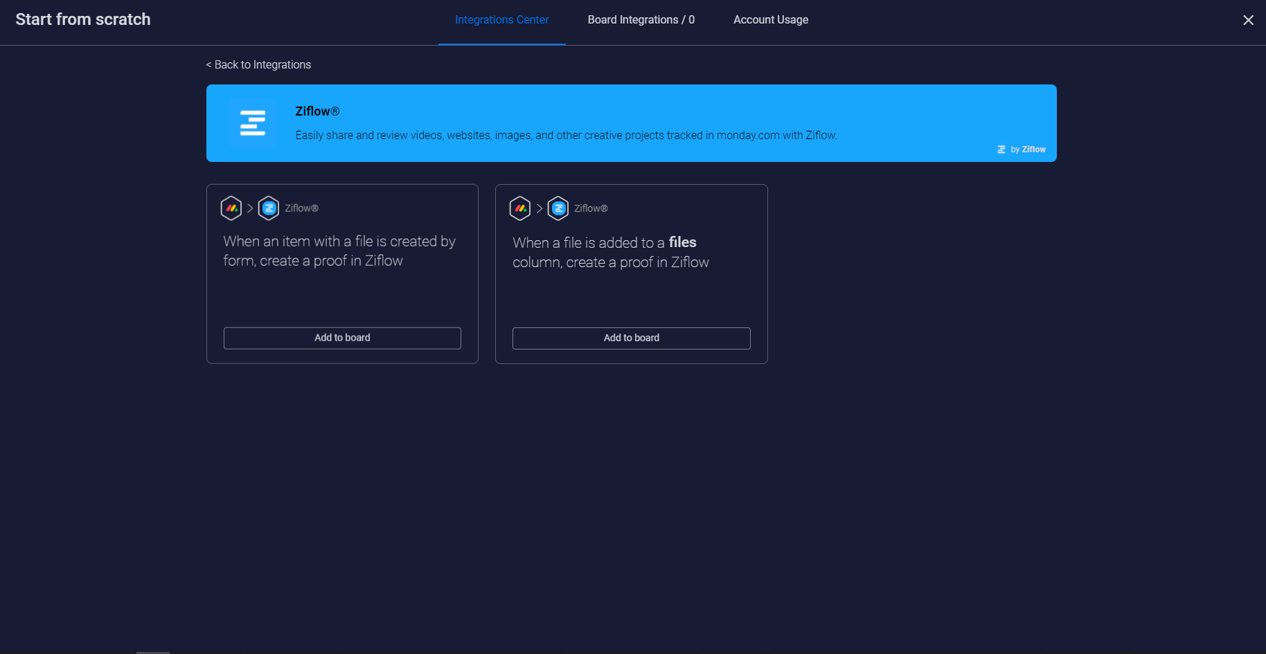The height and width of the screenshot is (654, 1266).
Task: Click the arrow chevron in the files column card
Action: coord(540,208)
